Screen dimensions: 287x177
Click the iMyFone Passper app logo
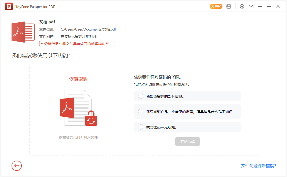tap(9, 6)
